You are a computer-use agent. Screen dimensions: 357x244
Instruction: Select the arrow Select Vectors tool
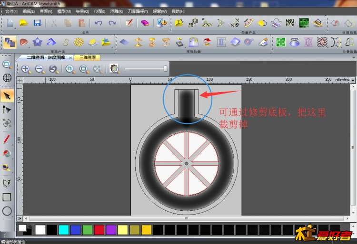coord(7,96)
